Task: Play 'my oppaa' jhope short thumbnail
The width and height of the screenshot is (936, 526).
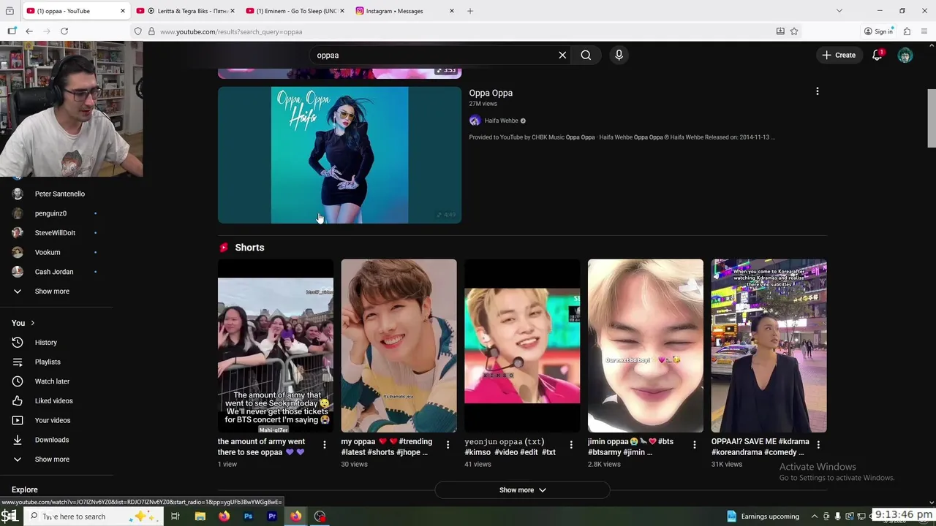Action: [399, 346]
